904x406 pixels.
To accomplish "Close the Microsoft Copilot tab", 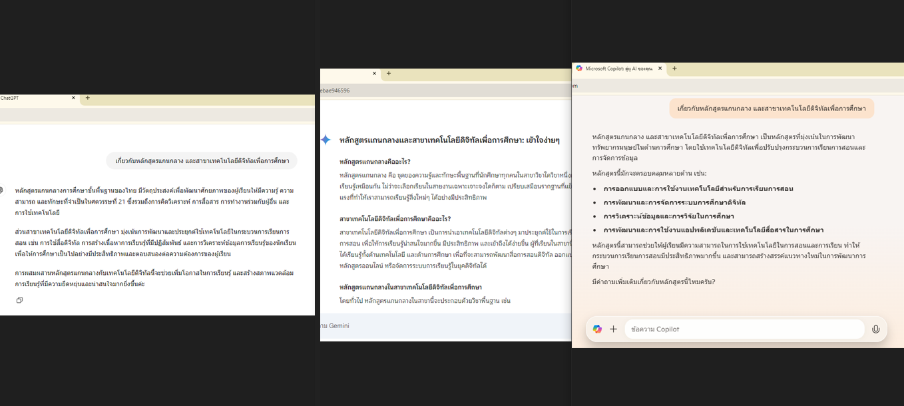I will point(660,69).
